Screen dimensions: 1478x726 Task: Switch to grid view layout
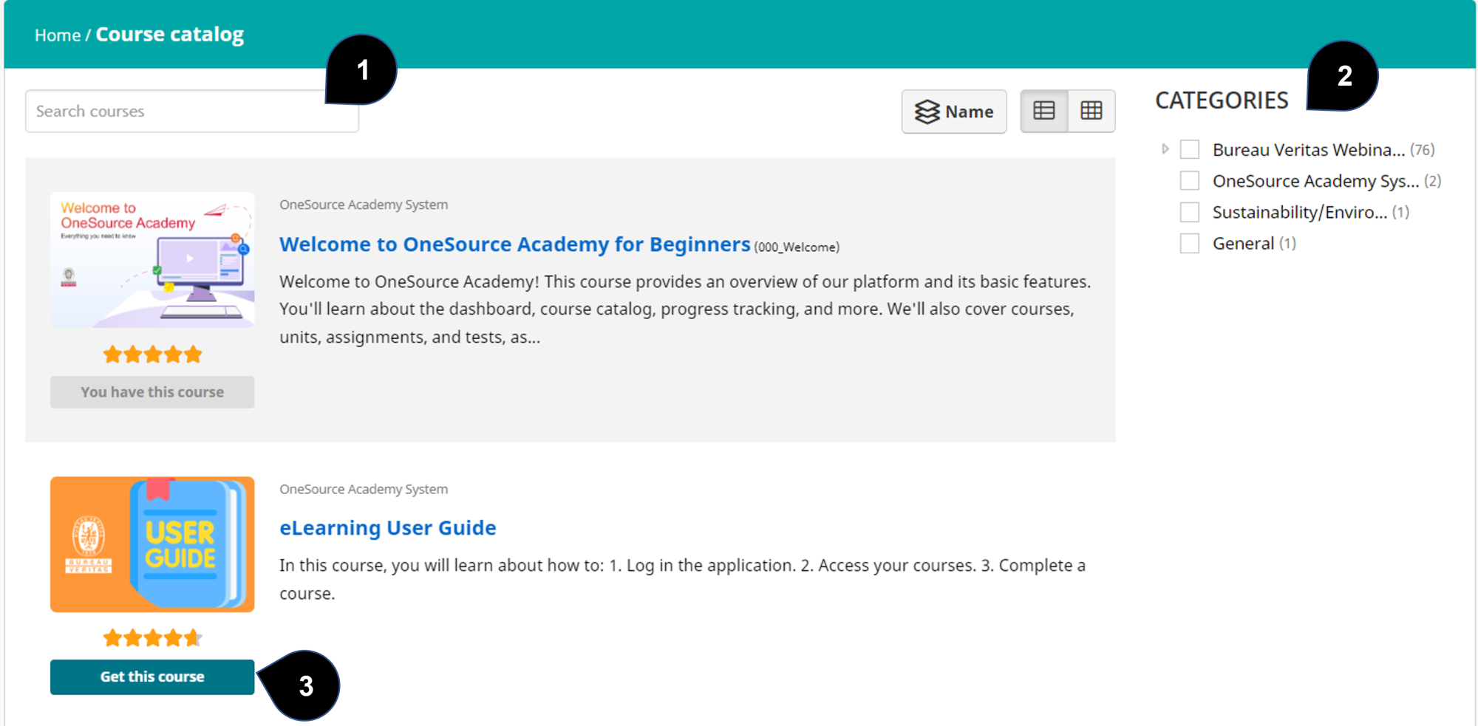pos(1091,111)
